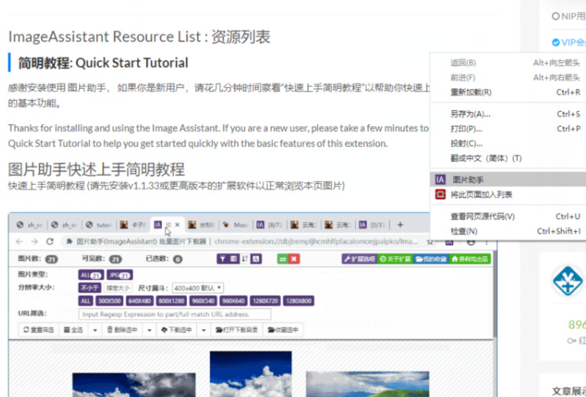Viewport: 586px width, 397px height.
Task: Expand the arrow next to 删除选中
Action: 149,330
